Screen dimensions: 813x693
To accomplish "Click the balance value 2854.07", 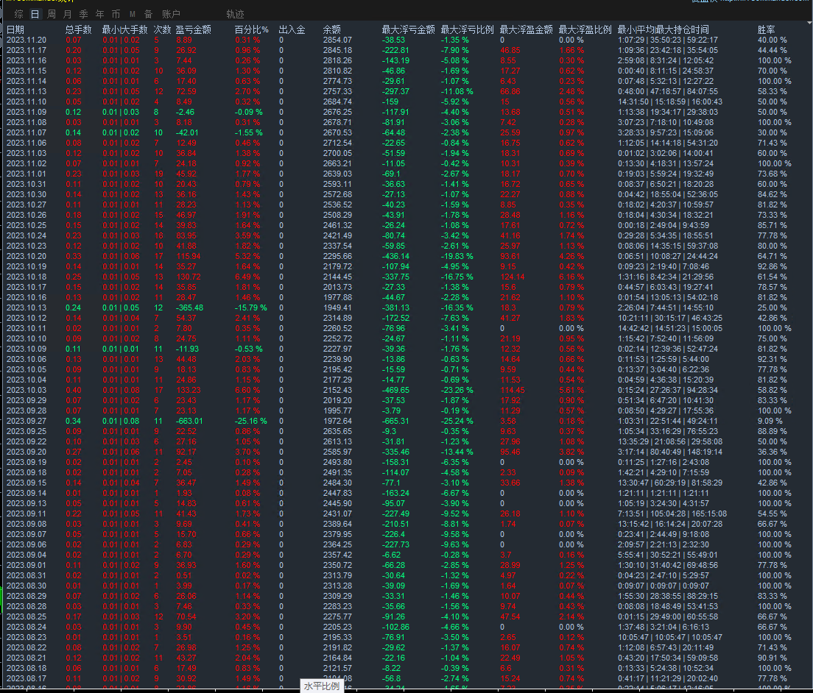I will point(337,40).
